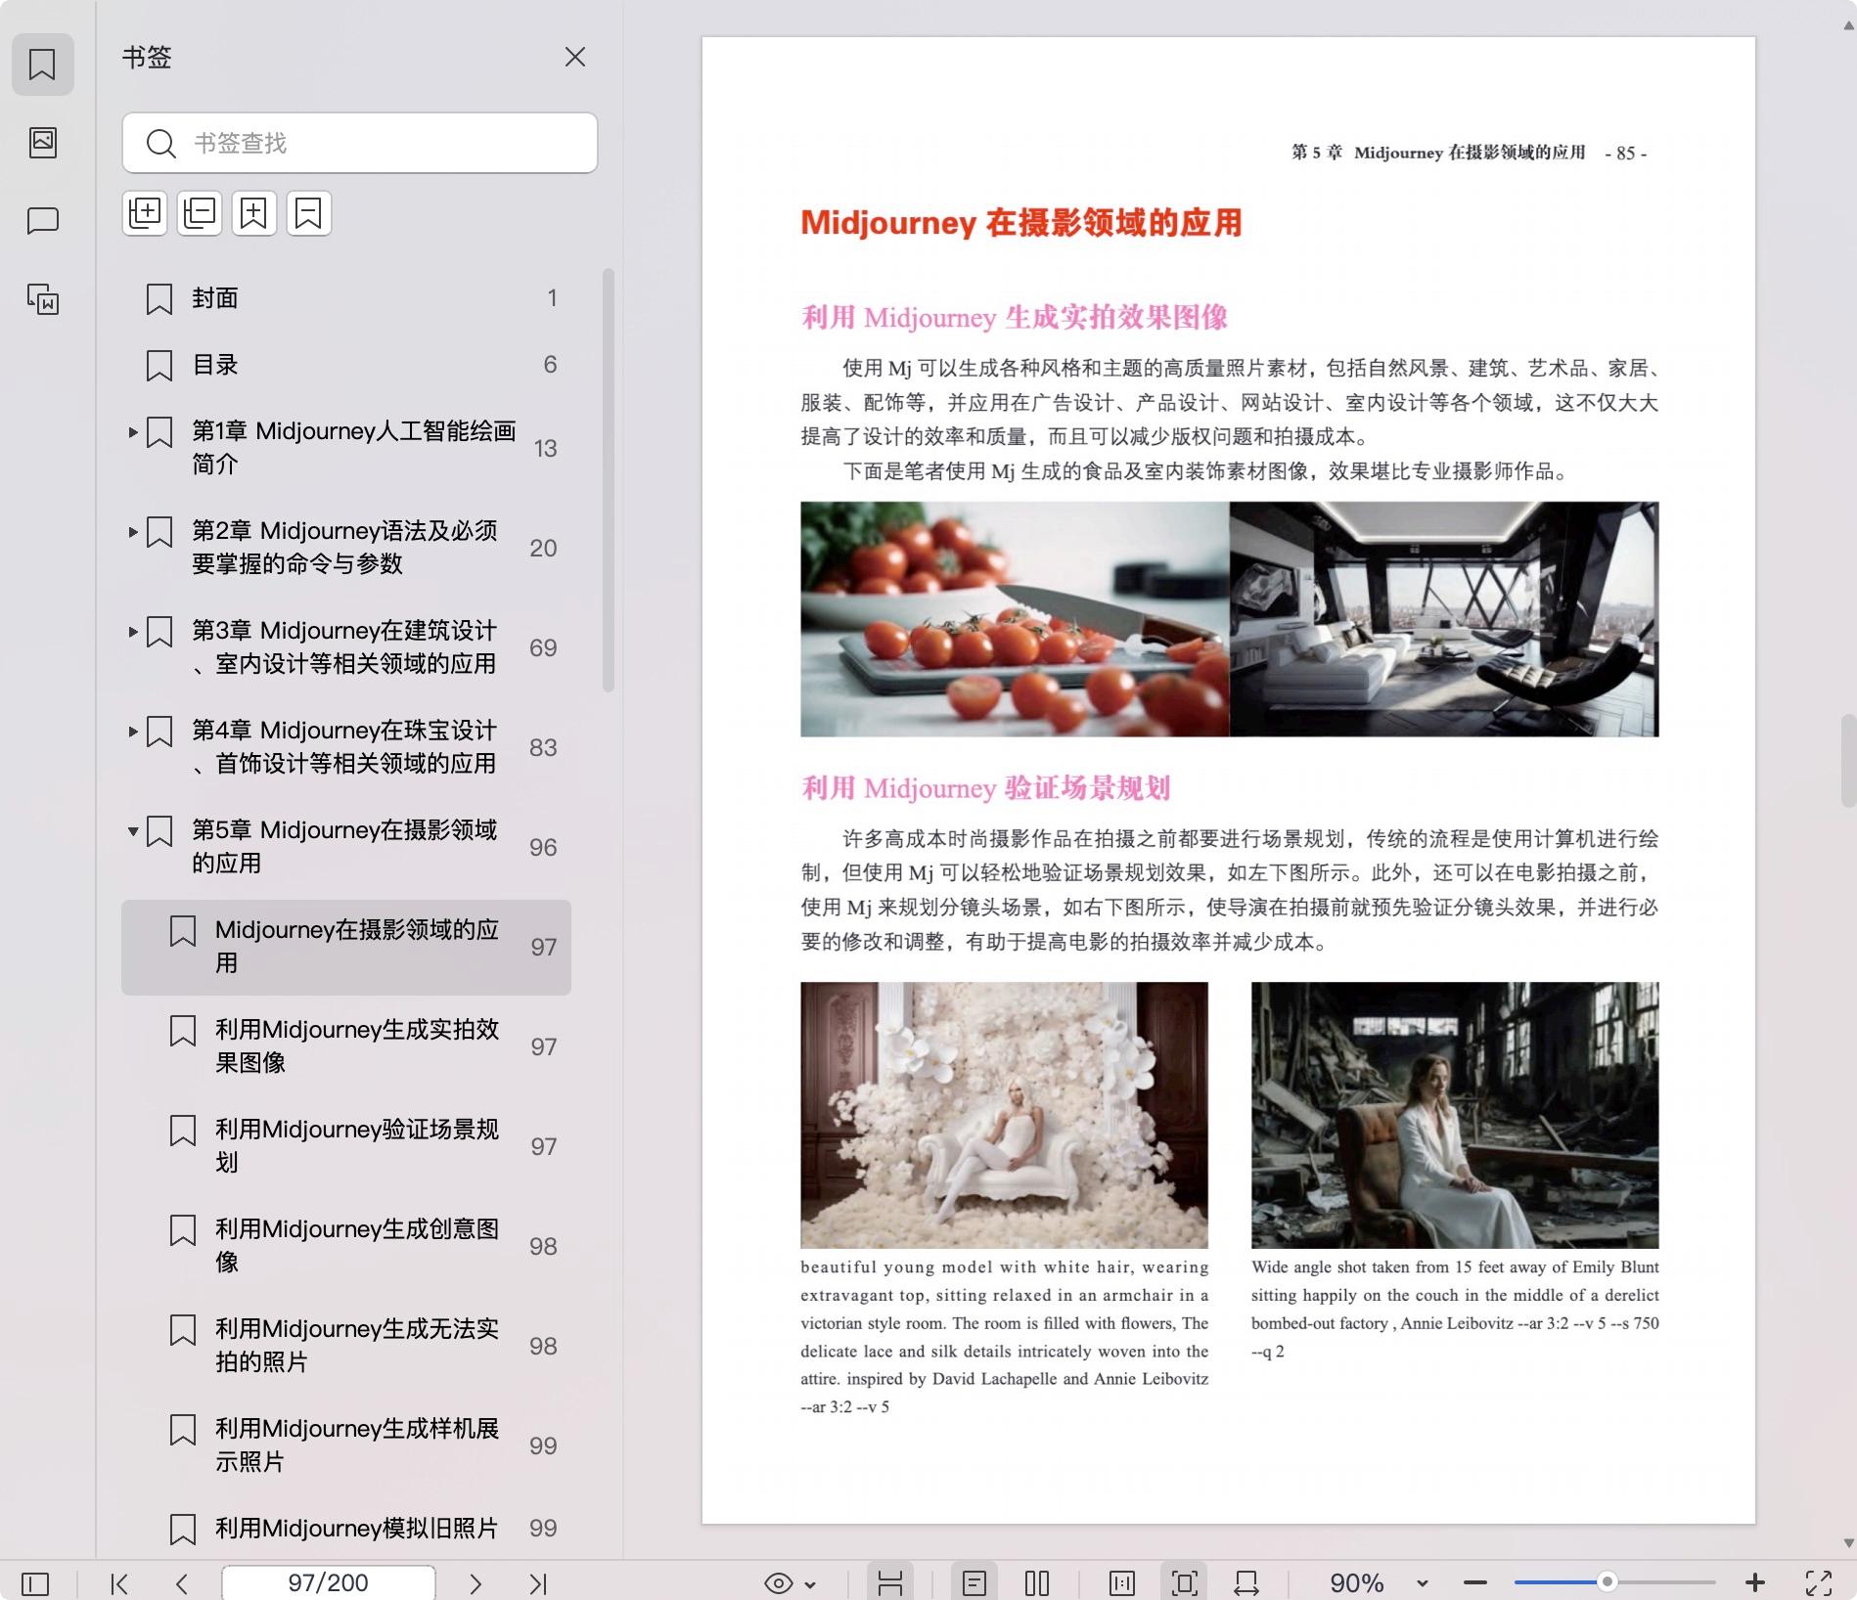Viewport: 1857px width, 1600px height.
Task: Zoom out with the minus button
Action: tap(1475, 1582)
